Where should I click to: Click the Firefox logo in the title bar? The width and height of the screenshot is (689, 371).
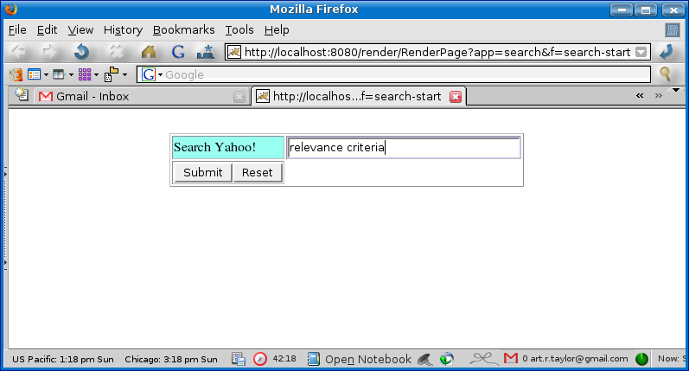11,10
